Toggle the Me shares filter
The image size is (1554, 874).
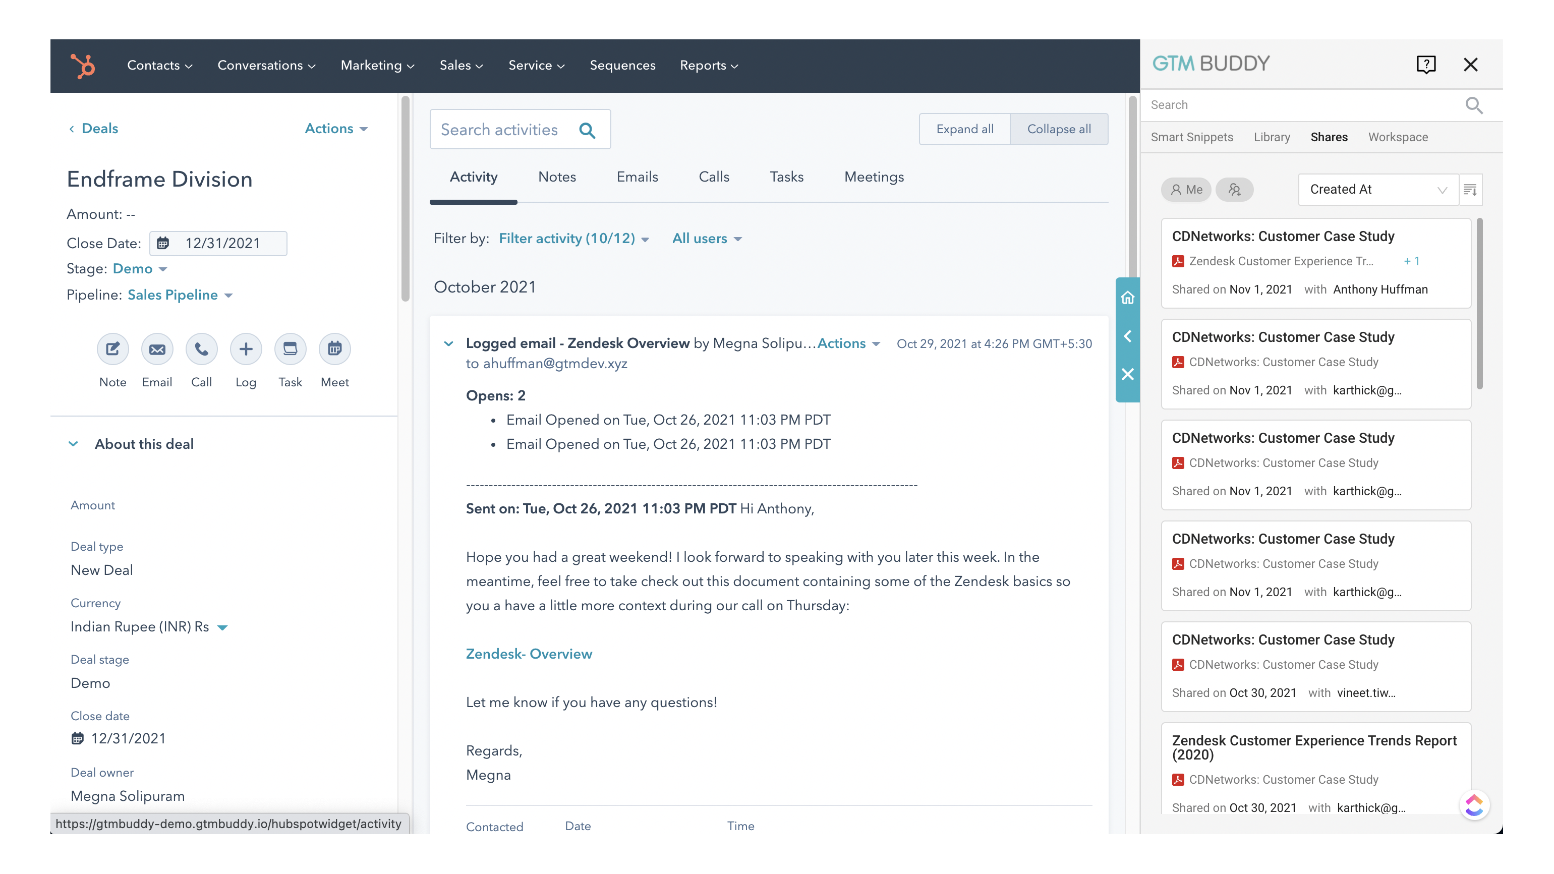click(x=1186, y=190)
